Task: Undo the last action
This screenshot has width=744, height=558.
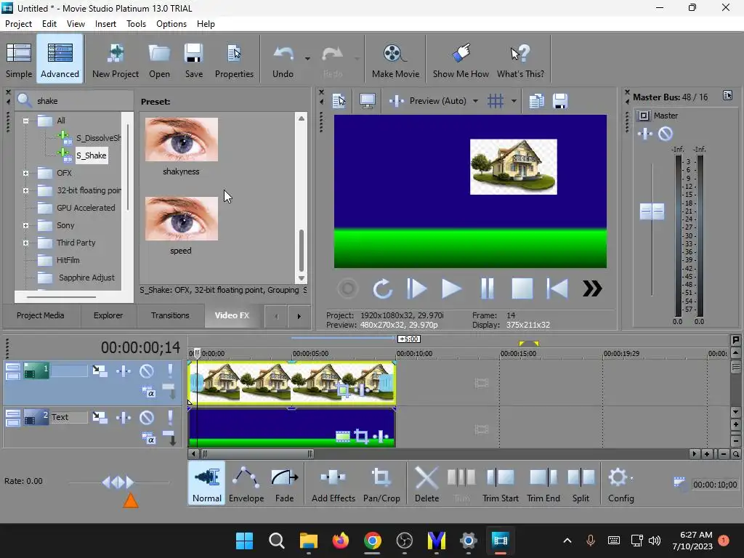Action: tap(283, 60)
